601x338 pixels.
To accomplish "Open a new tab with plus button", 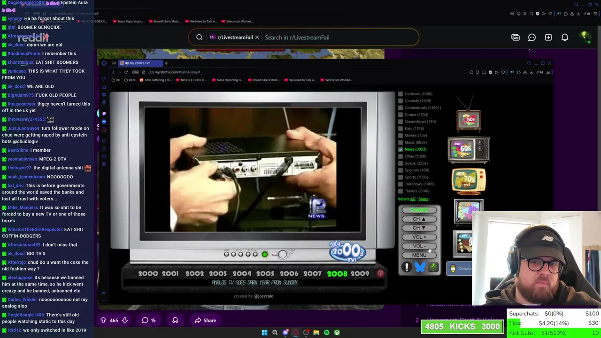I will click(166, 63).
